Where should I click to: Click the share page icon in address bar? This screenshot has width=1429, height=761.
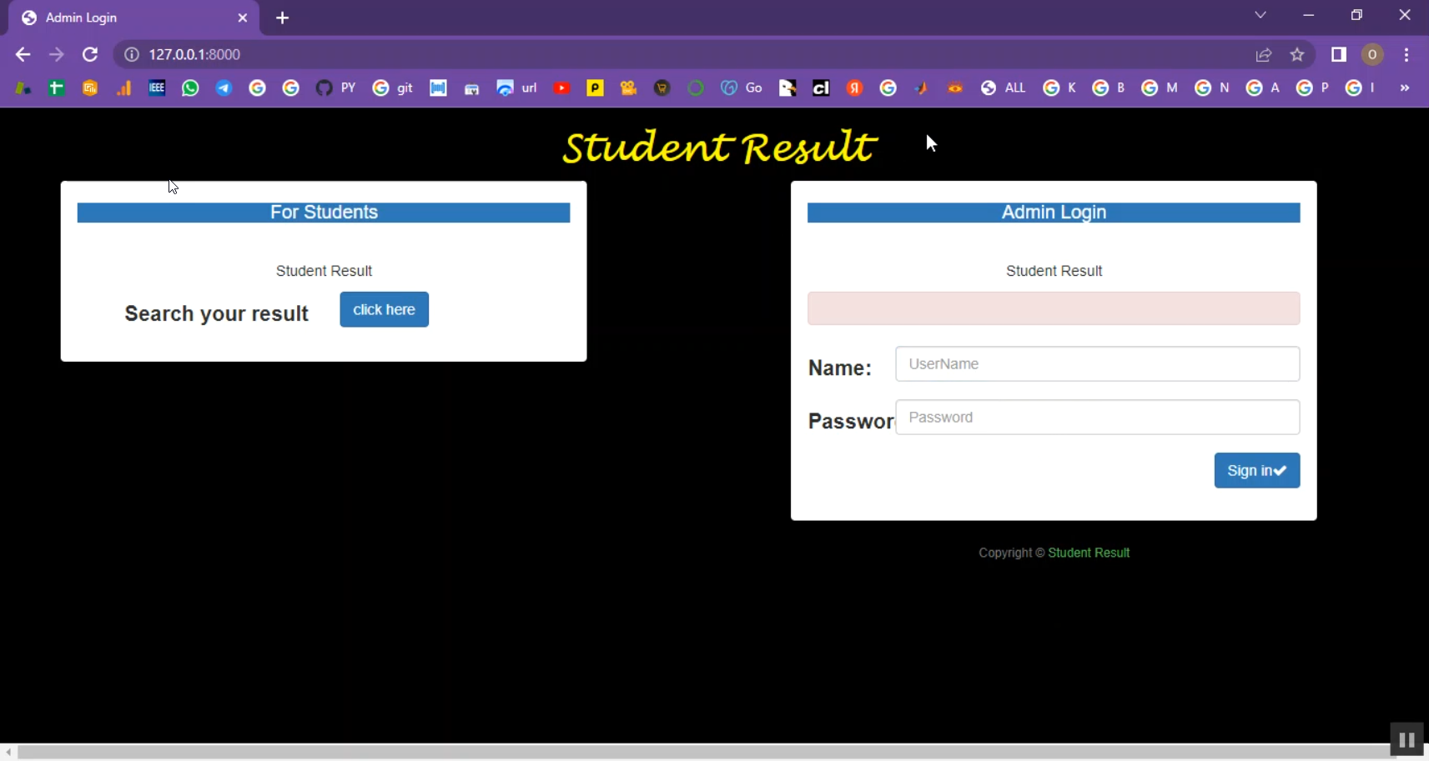(x=1264, y=55)
